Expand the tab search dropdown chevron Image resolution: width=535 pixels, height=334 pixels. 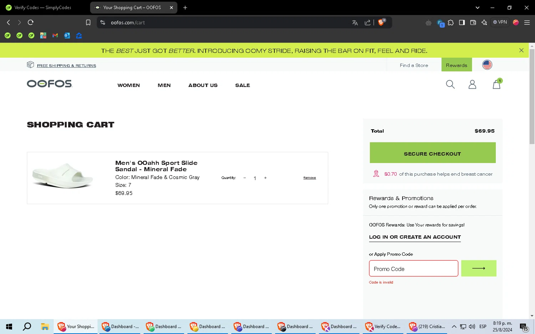coord(478,7)
